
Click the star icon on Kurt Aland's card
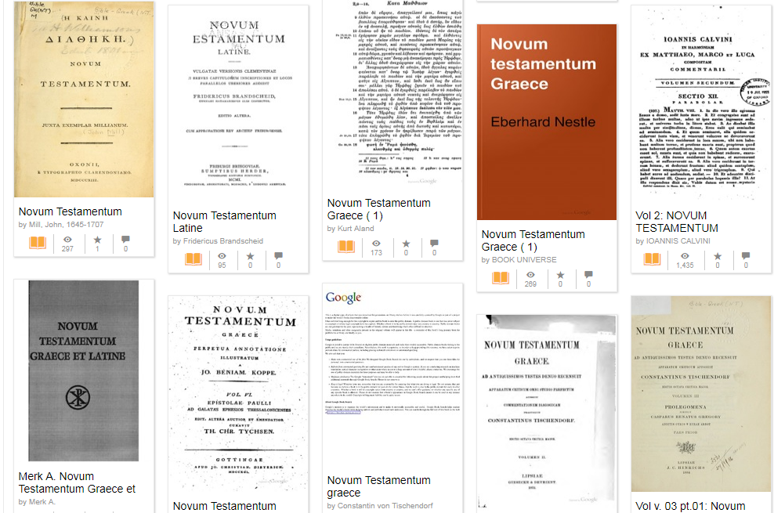point(406,244)
